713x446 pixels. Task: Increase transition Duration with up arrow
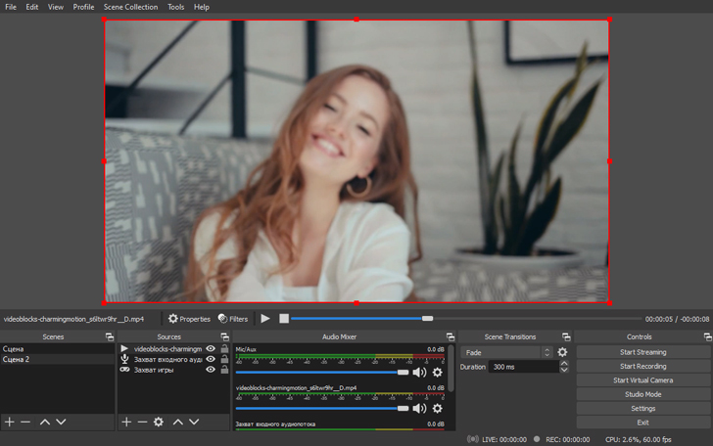pyautogui.click(x=564, y=363)
